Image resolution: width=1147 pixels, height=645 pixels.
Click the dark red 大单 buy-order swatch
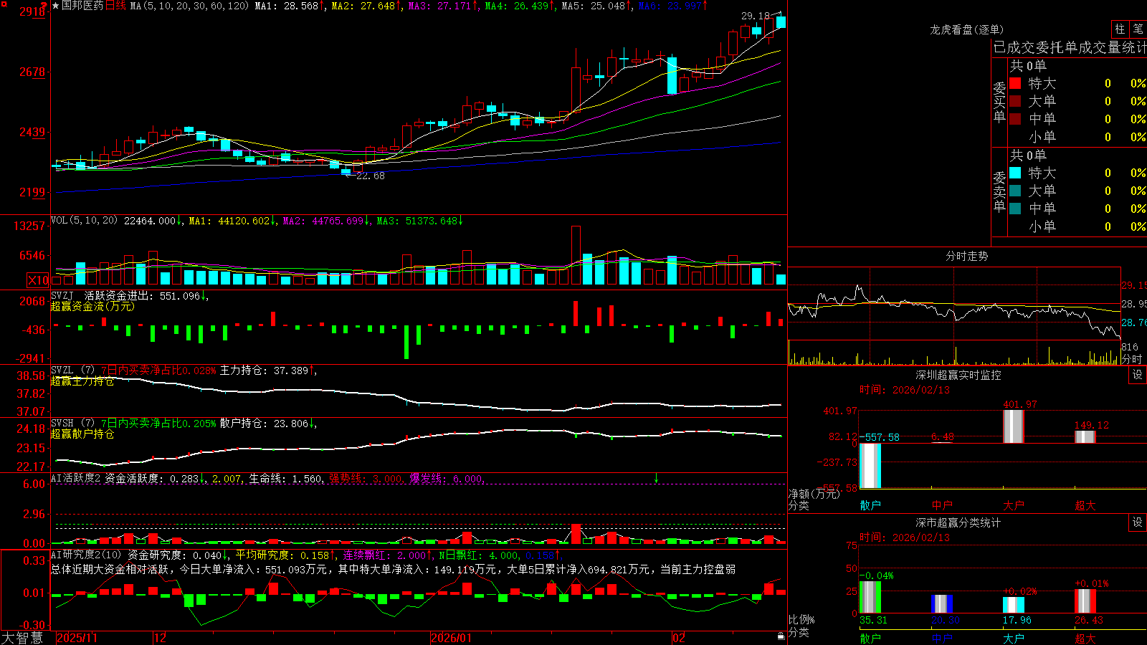click(1015, 101)
